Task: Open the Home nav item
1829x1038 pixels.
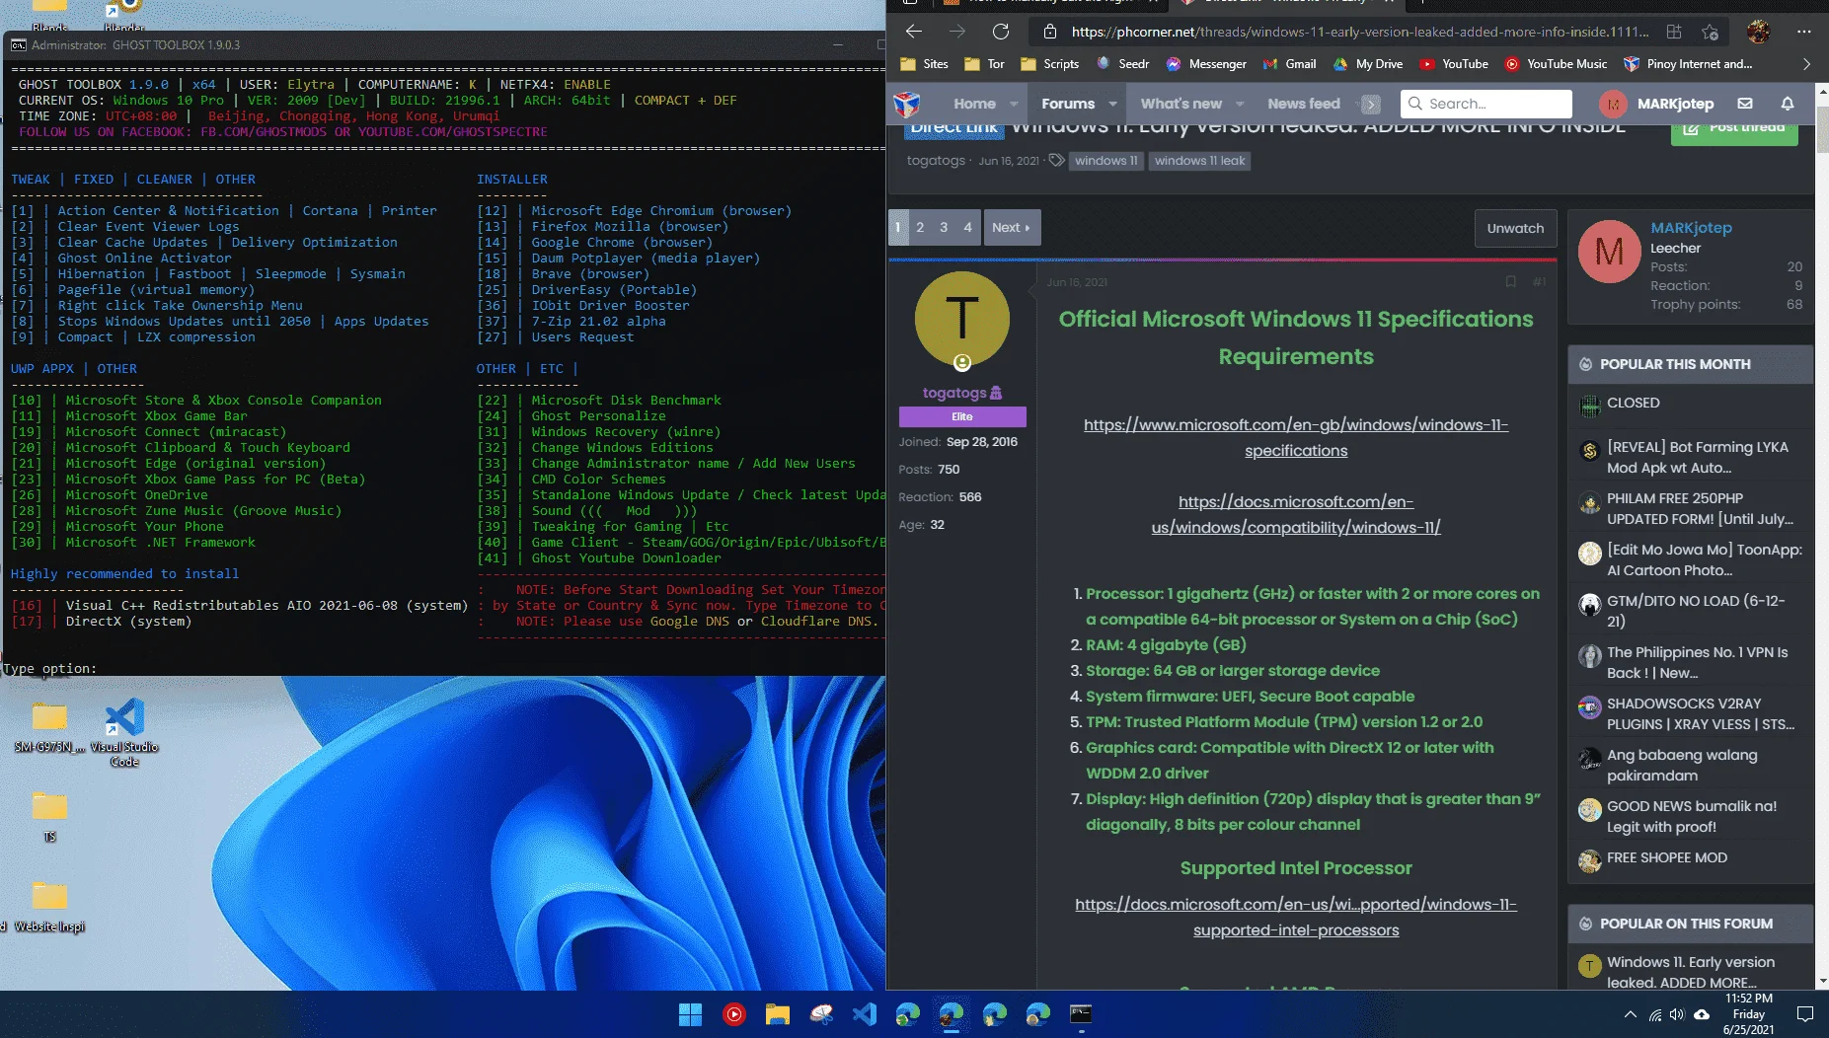Action: coord(974,104)
